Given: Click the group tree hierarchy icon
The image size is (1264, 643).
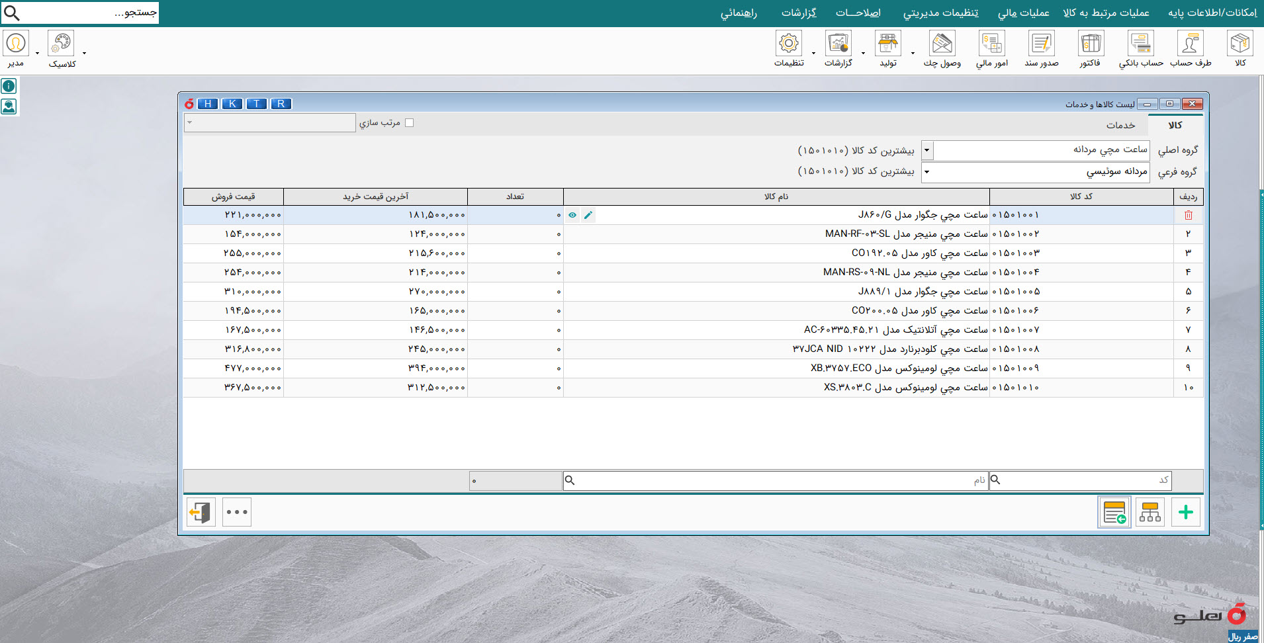Looking at the screenshot, I should pos(1150,512).
